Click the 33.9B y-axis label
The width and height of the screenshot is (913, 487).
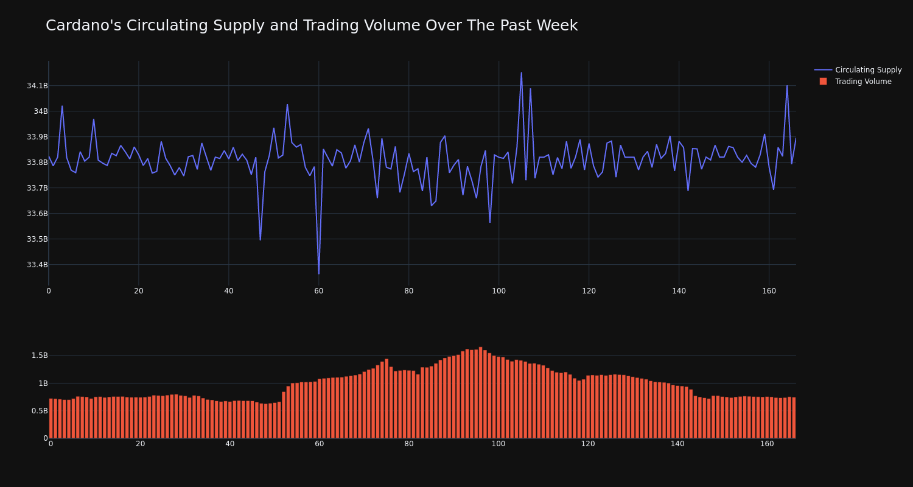(x=37, y=137)
